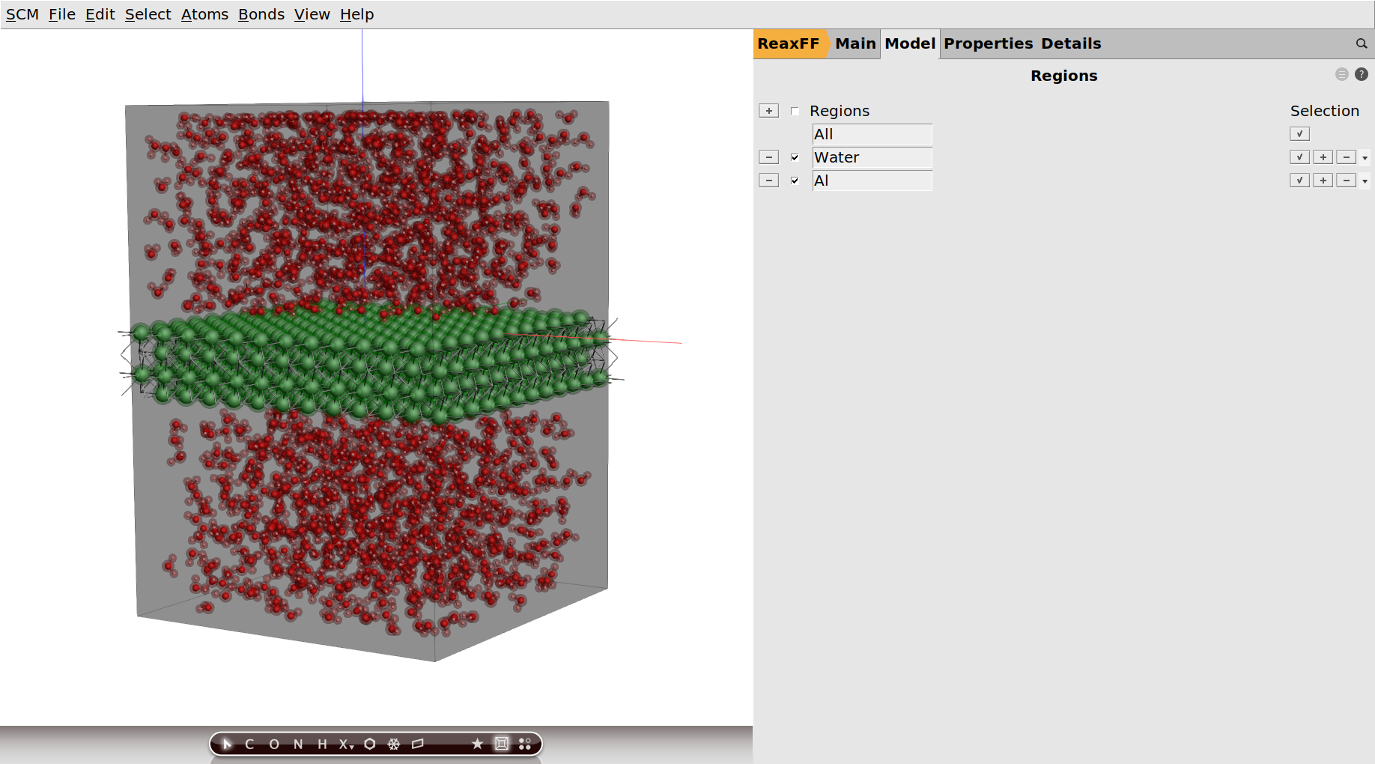Open the SCM menu
1375x764 pixels.
(22, 14)
